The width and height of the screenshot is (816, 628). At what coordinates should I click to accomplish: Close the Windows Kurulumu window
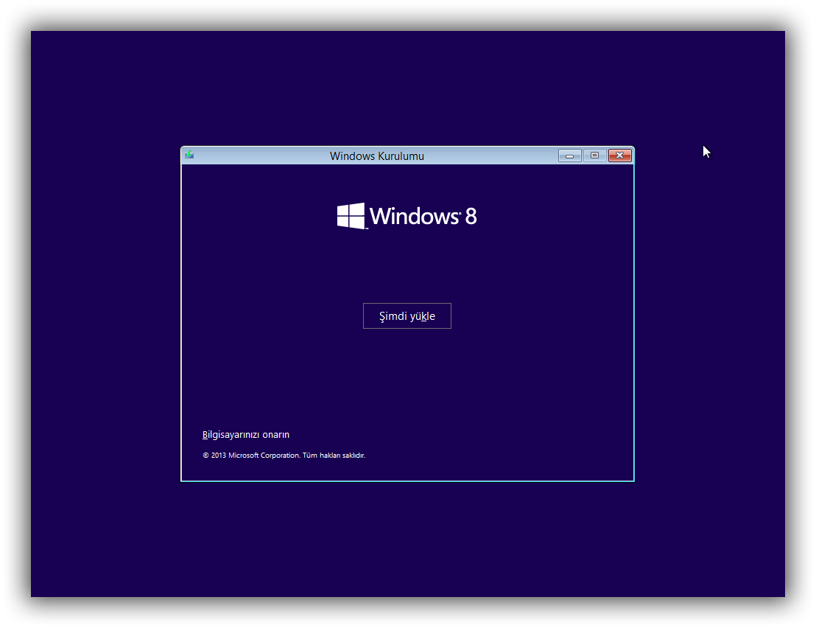coord(620,156)
